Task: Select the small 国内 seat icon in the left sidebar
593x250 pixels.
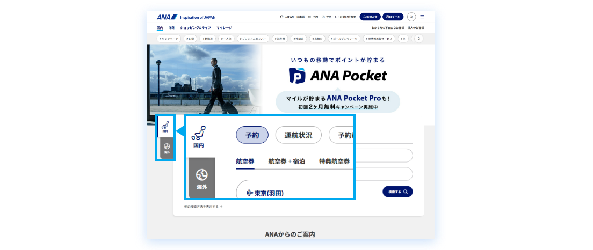Action: (165, 127)
